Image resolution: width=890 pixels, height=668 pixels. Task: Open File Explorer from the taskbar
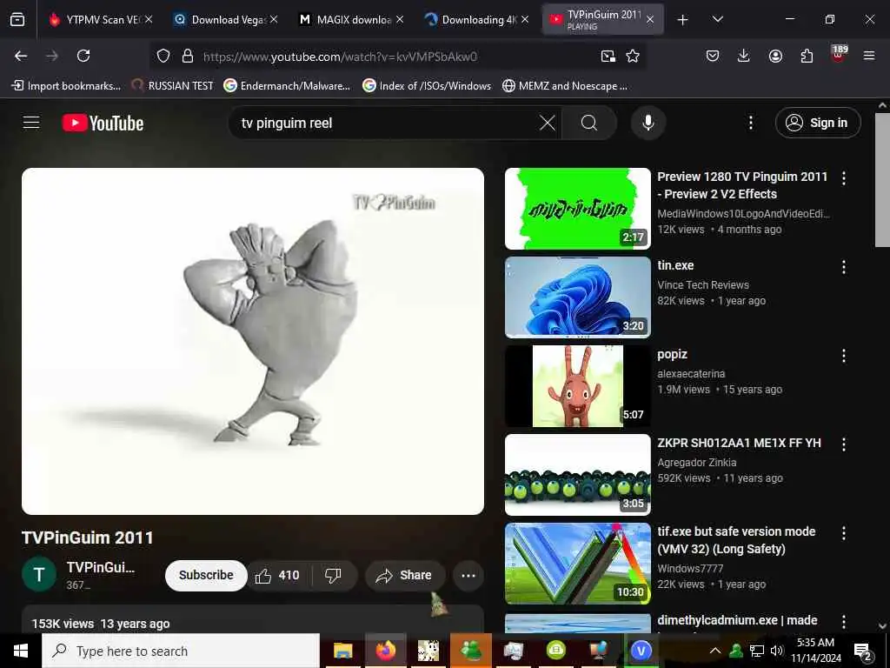(x=342, y=651)
